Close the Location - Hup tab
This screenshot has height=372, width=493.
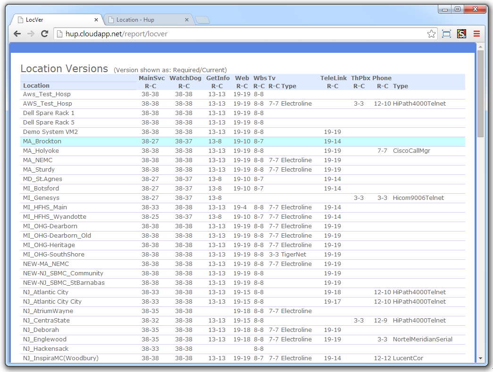[187, 20]
